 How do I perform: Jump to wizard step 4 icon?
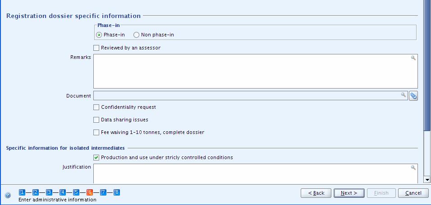coord(63,192)
